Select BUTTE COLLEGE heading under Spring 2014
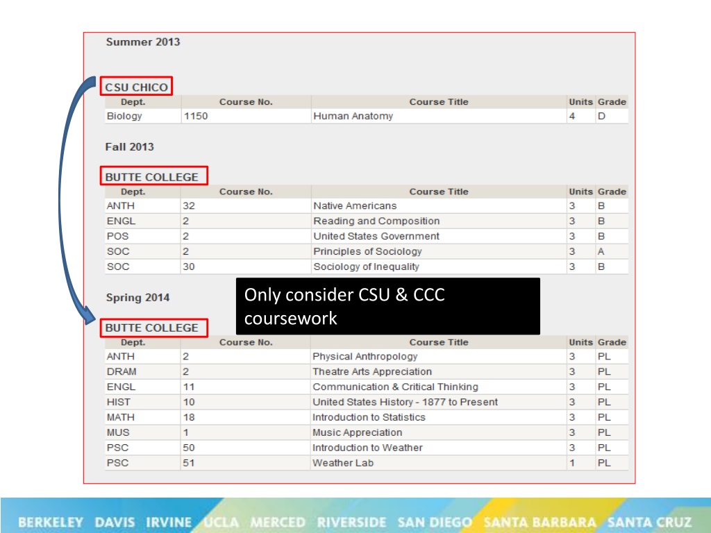 [152, 328]
